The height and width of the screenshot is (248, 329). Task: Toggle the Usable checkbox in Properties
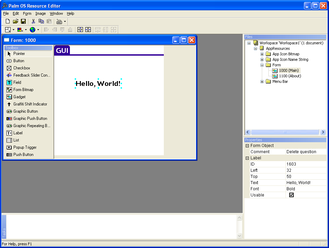291,195
